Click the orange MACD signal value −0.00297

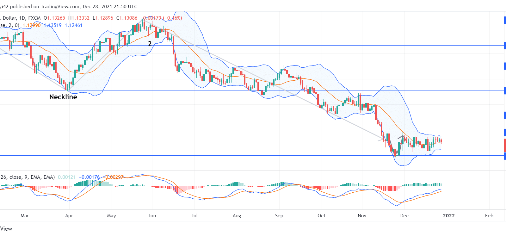(113, 177)
